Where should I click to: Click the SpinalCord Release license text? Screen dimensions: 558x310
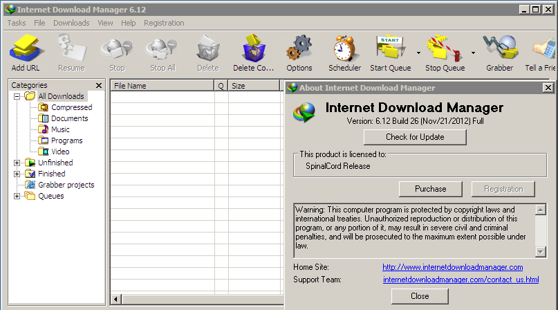[x=337, y=166]
